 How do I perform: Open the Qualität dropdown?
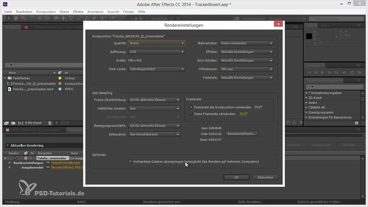pos(157,43)
